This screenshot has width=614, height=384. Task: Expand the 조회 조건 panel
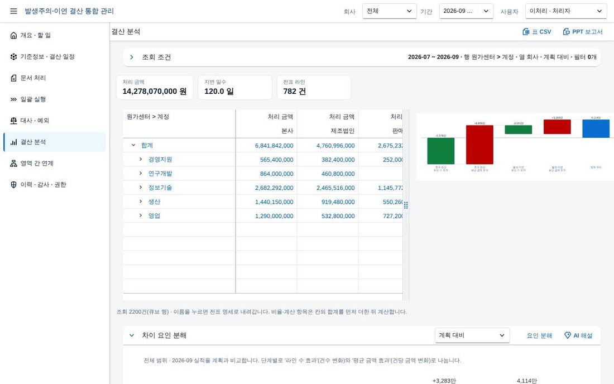(x=132, y=57)
